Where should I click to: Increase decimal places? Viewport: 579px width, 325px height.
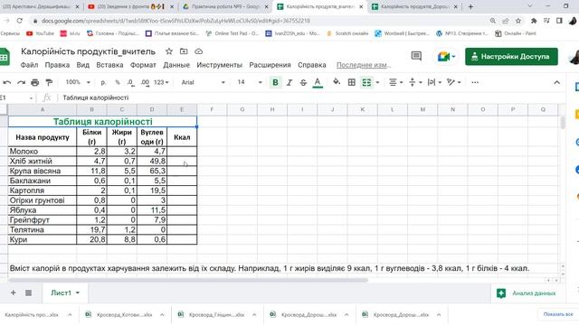coord(145,82)
